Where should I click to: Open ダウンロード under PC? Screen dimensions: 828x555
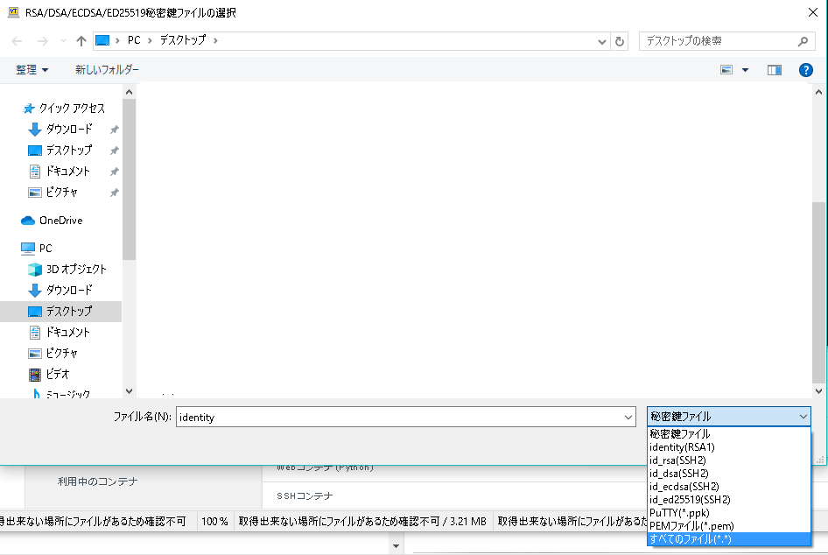click(60, 291)
